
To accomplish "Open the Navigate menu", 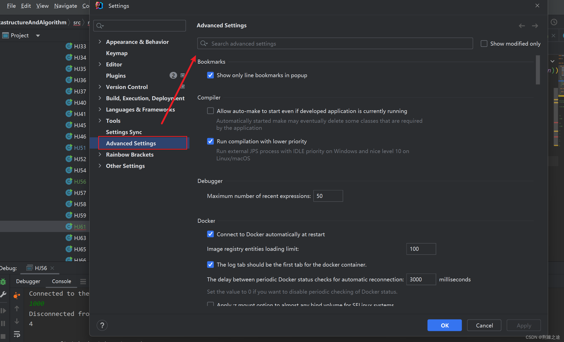I will [66, 6].
